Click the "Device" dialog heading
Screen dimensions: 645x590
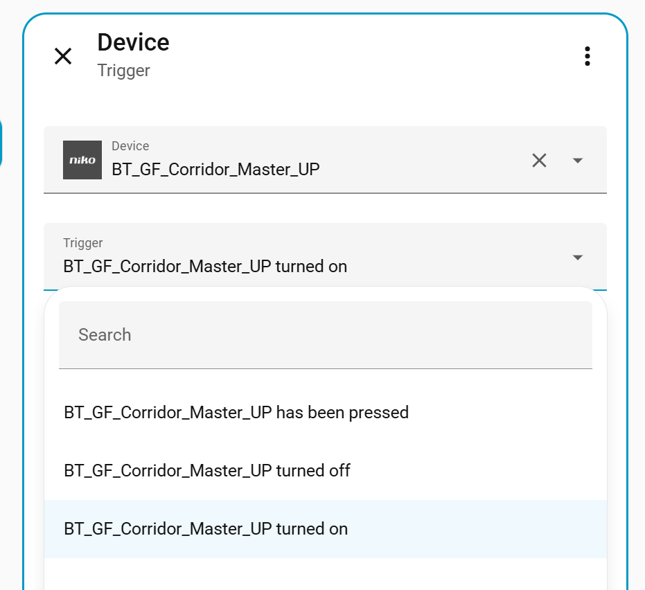pos(133,42)
